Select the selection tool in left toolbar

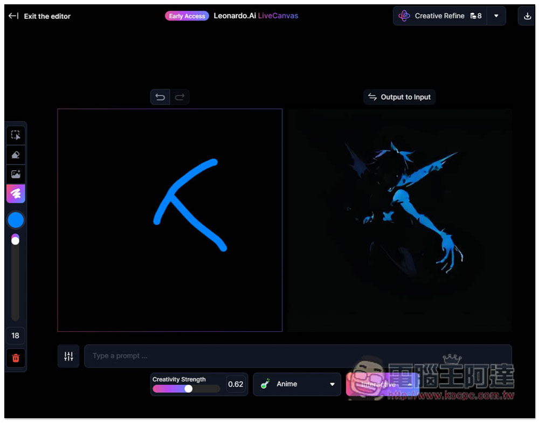pyautogui.click(x=16, y=135)
